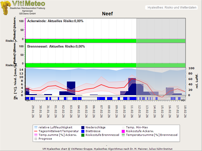Viewport: 202px width, 151px height.
Task: Click the Temp.summe [%] Ackerw. legend swatch
Action: pos(36,135)
